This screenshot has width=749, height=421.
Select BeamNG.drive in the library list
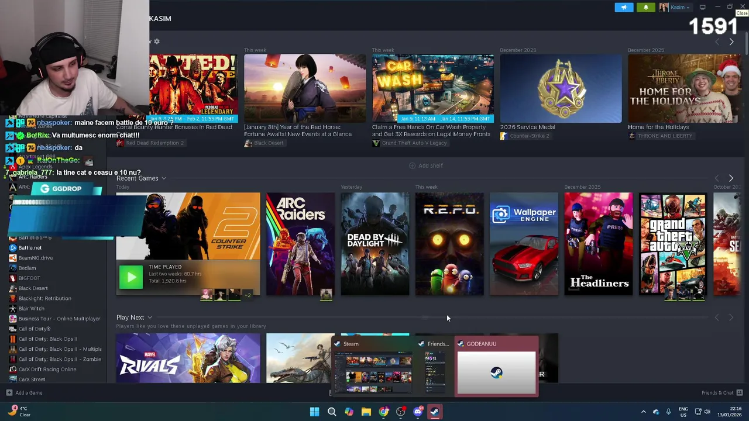click(35, 258)
